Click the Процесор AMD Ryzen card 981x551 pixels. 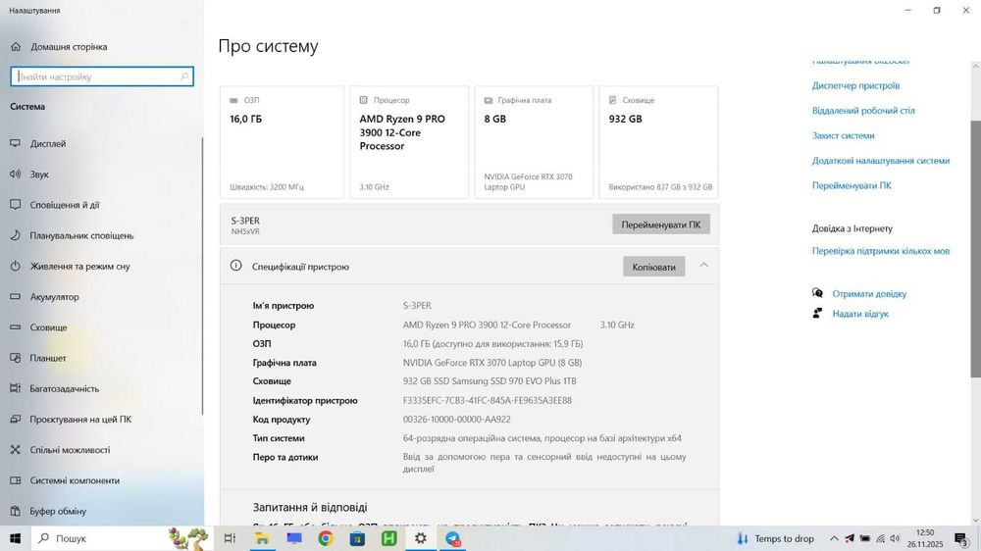[x=409, y=142]
